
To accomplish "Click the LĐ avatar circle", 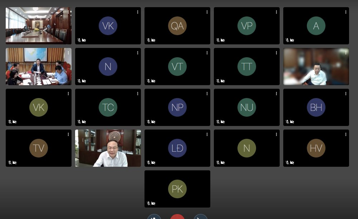I will tap(177, 148).
